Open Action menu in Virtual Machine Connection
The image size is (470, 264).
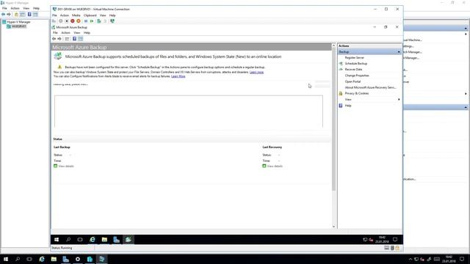(64, 15)
